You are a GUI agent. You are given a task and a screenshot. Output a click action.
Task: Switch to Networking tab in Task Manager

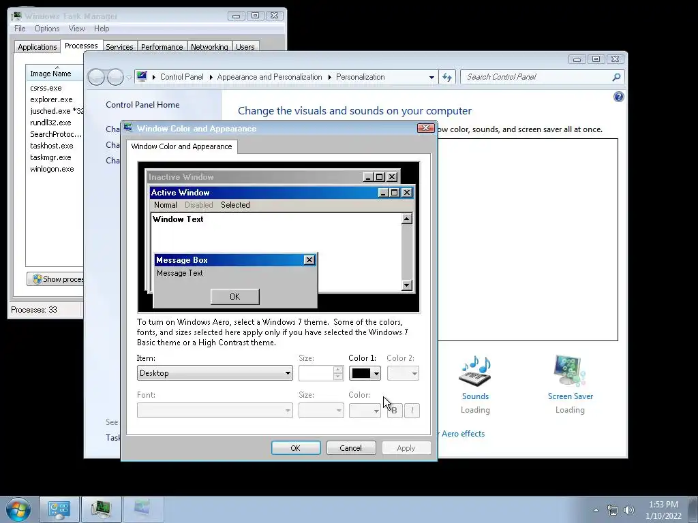coord(209,47)
